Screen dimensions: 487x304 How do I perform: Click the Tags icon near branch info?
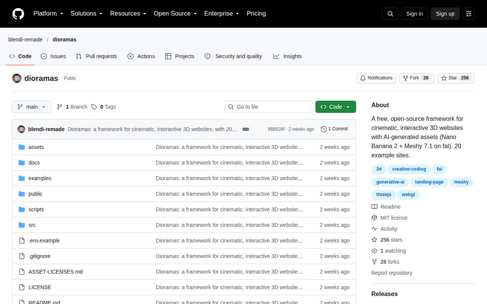94,107
